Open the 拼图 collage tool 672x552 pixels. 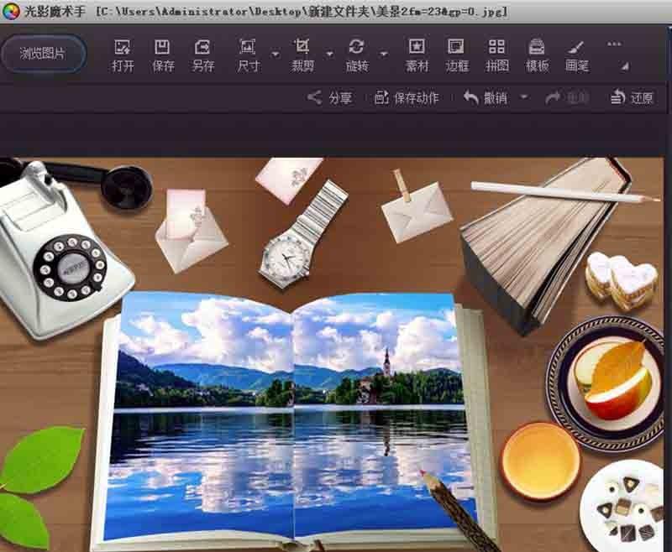[x=497, y=50]
